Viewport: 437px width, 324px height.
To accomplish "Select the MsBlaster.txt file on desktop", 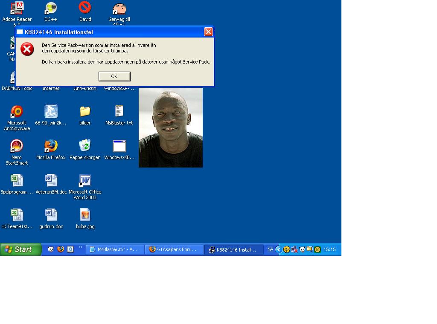I will [x=119, y=112].
